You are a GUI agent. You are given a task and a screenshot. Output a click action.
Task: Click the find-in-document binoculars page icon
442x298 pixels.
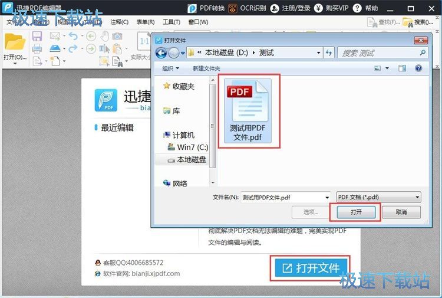(117, 61)
